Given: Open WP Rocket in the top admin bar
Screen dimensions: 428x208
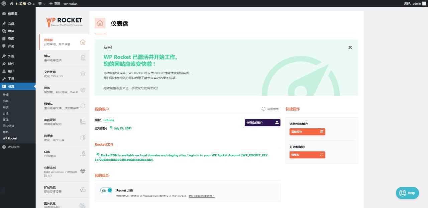Looking at the screenshot, I should tap(70, 4).
